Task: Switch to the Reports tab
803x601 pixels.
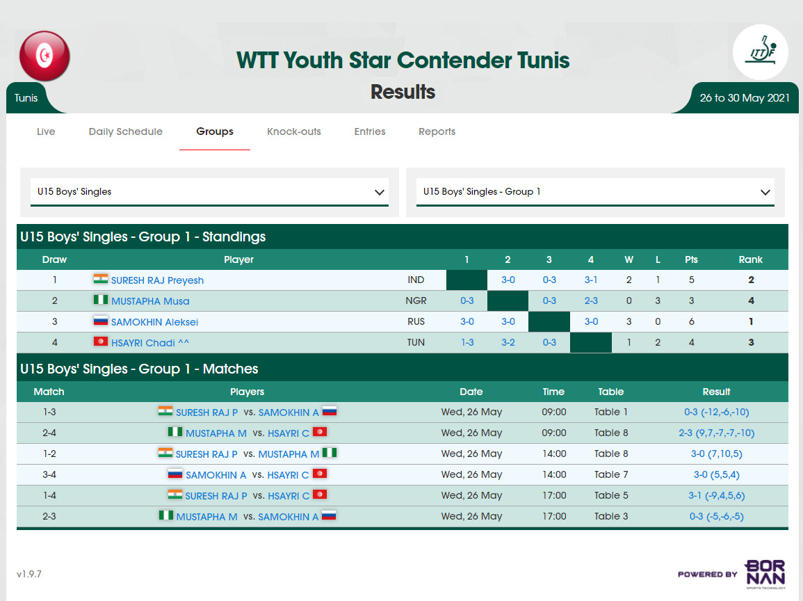Action: (x=437, y=131)
